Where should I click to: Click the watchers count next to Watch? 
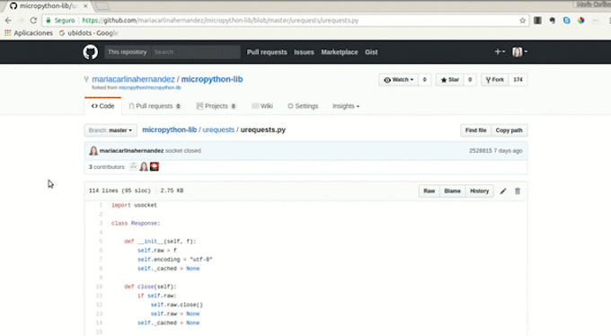[x=424, y=80]
